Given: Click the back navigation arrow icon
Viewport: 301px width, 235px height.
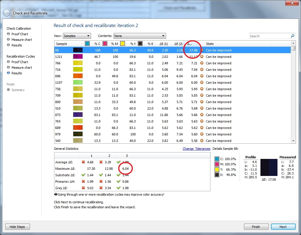Looking at the screenshot, I should (x=6, y=13).
